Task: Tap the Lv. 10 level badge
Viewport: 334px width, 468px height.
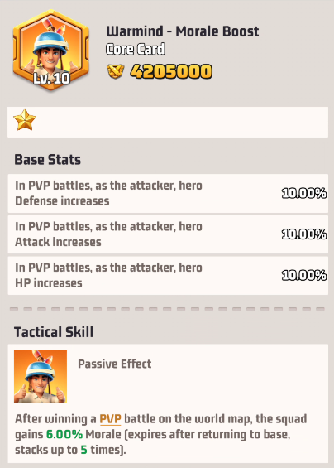Action: pos(51,79)
